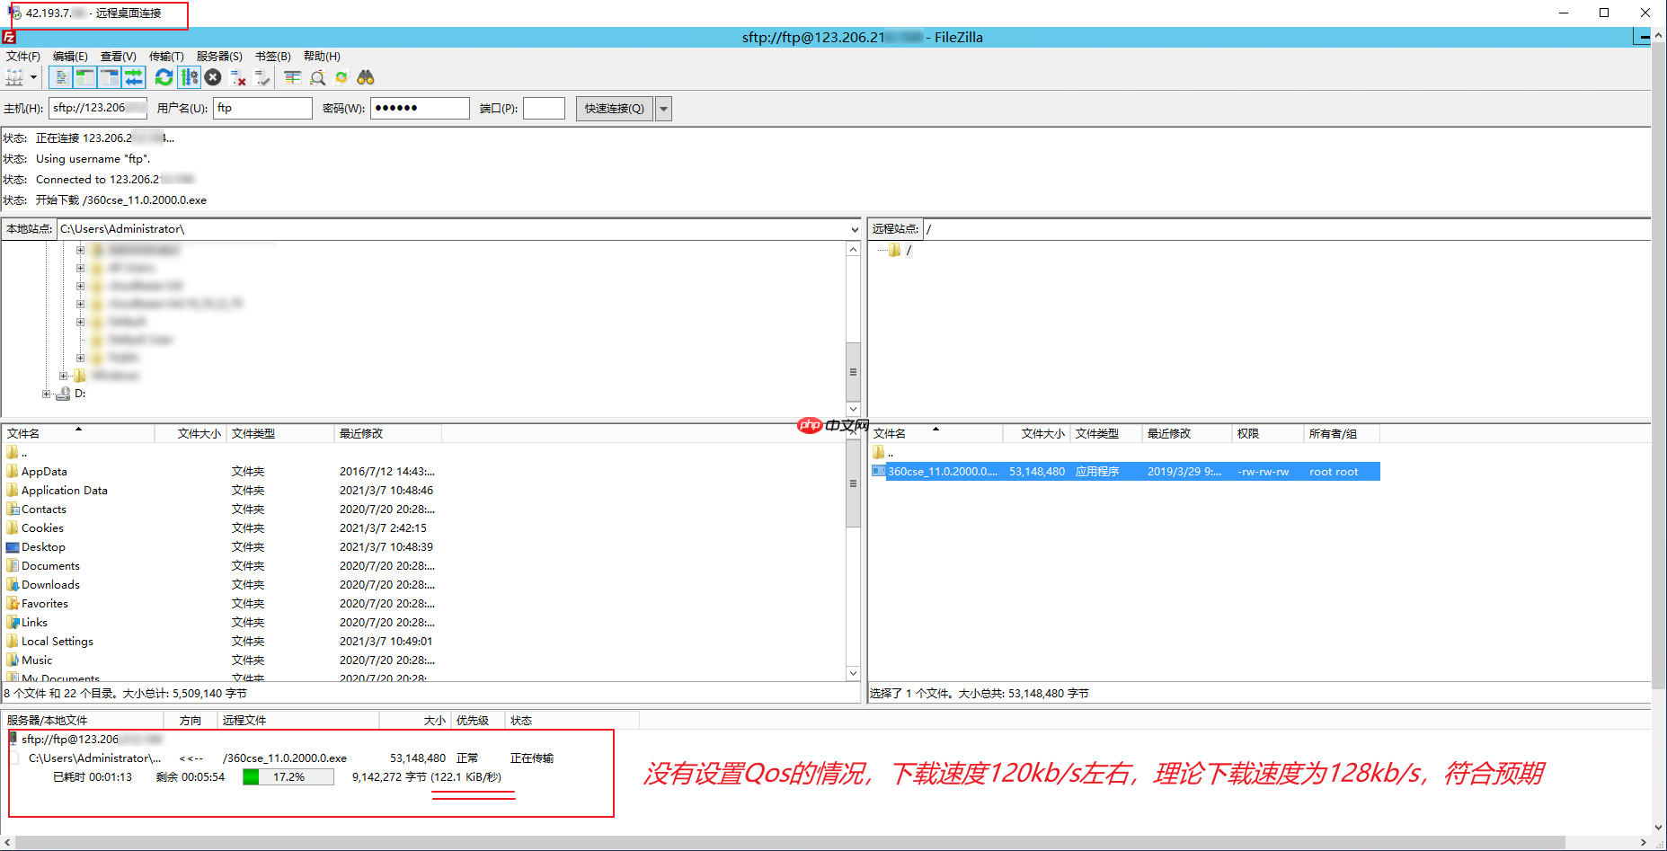Open the 传输(T) menu
This screenshot has height=851, width=1667.
pos(166,56)
